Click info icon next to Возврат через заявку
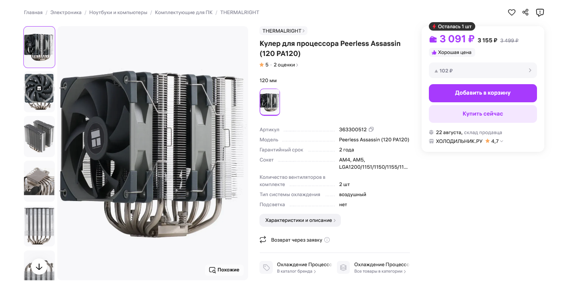 click(327, 240)
